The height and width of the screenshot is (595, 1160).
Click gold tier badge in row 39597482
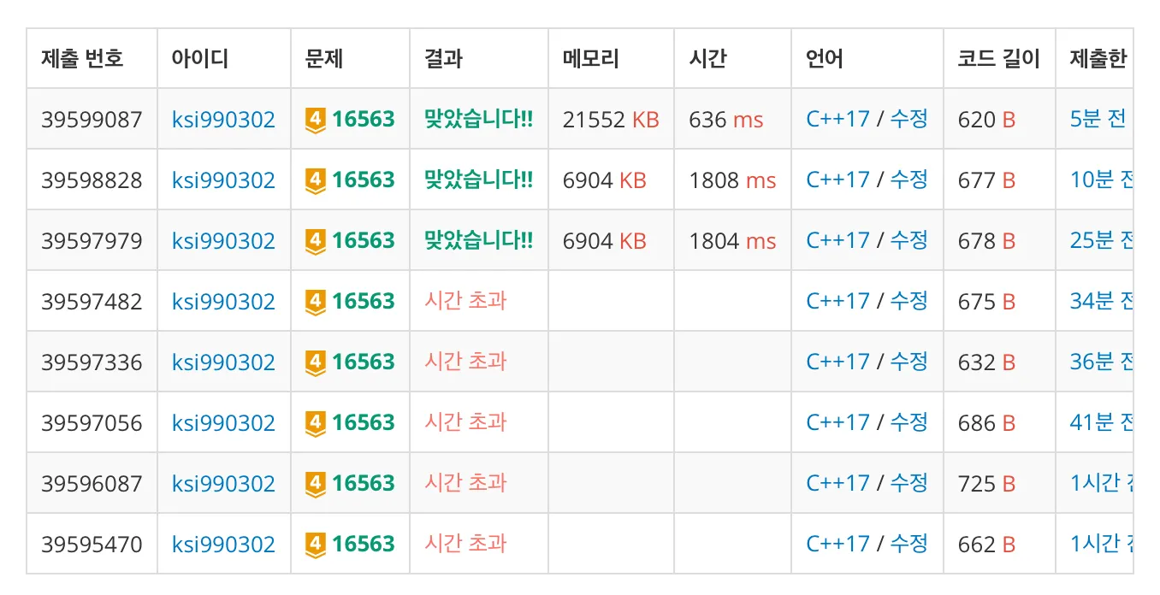(x=316, y=302)
